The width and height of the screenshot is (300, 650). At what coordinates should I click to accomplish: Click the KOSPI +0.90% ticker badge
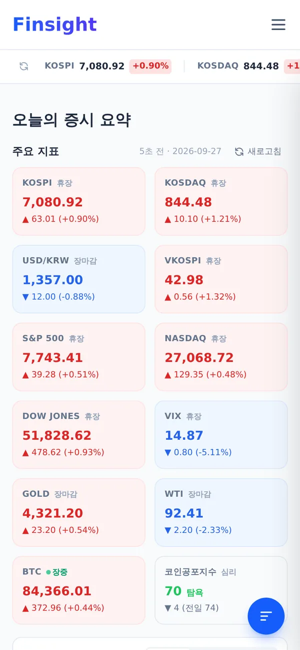[x=150, y=66]
